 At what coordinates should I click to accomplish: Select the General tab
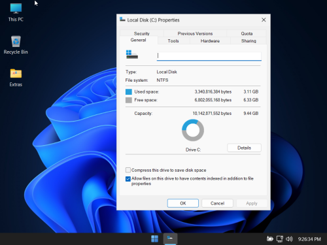click(138, 40)
